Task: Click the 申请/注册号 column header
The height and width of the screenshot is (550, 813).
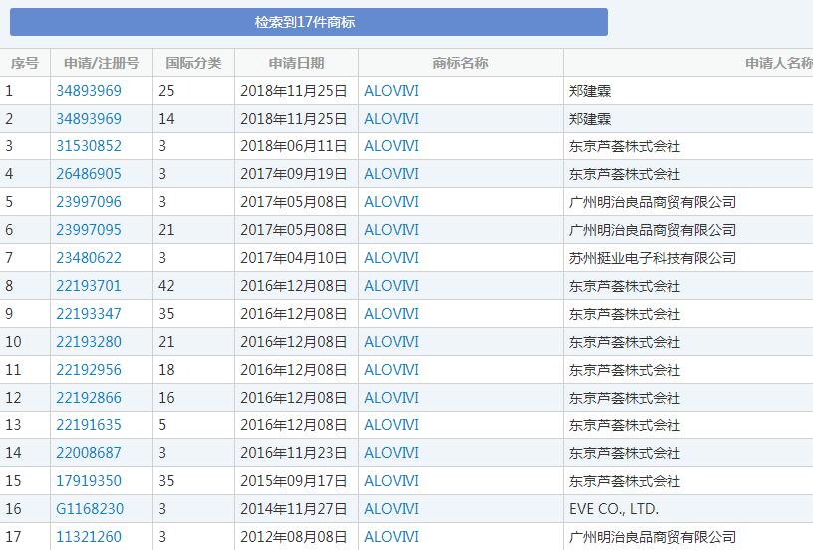Action: pos(102,63)
